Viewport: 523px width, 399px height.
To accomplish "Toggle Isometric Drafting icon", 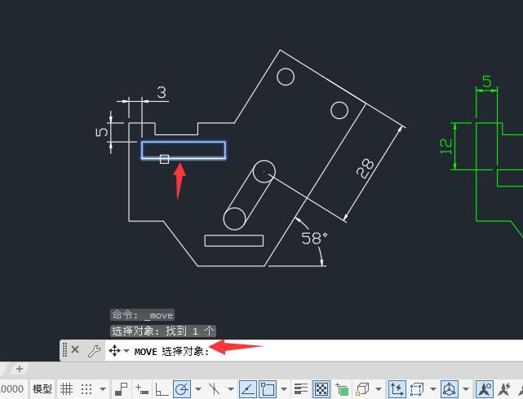I will [214, 388].
